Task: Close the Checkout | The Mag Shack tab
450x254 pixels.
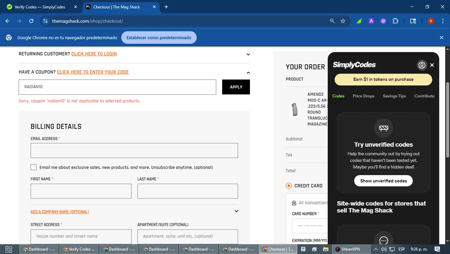Action: 154,7
